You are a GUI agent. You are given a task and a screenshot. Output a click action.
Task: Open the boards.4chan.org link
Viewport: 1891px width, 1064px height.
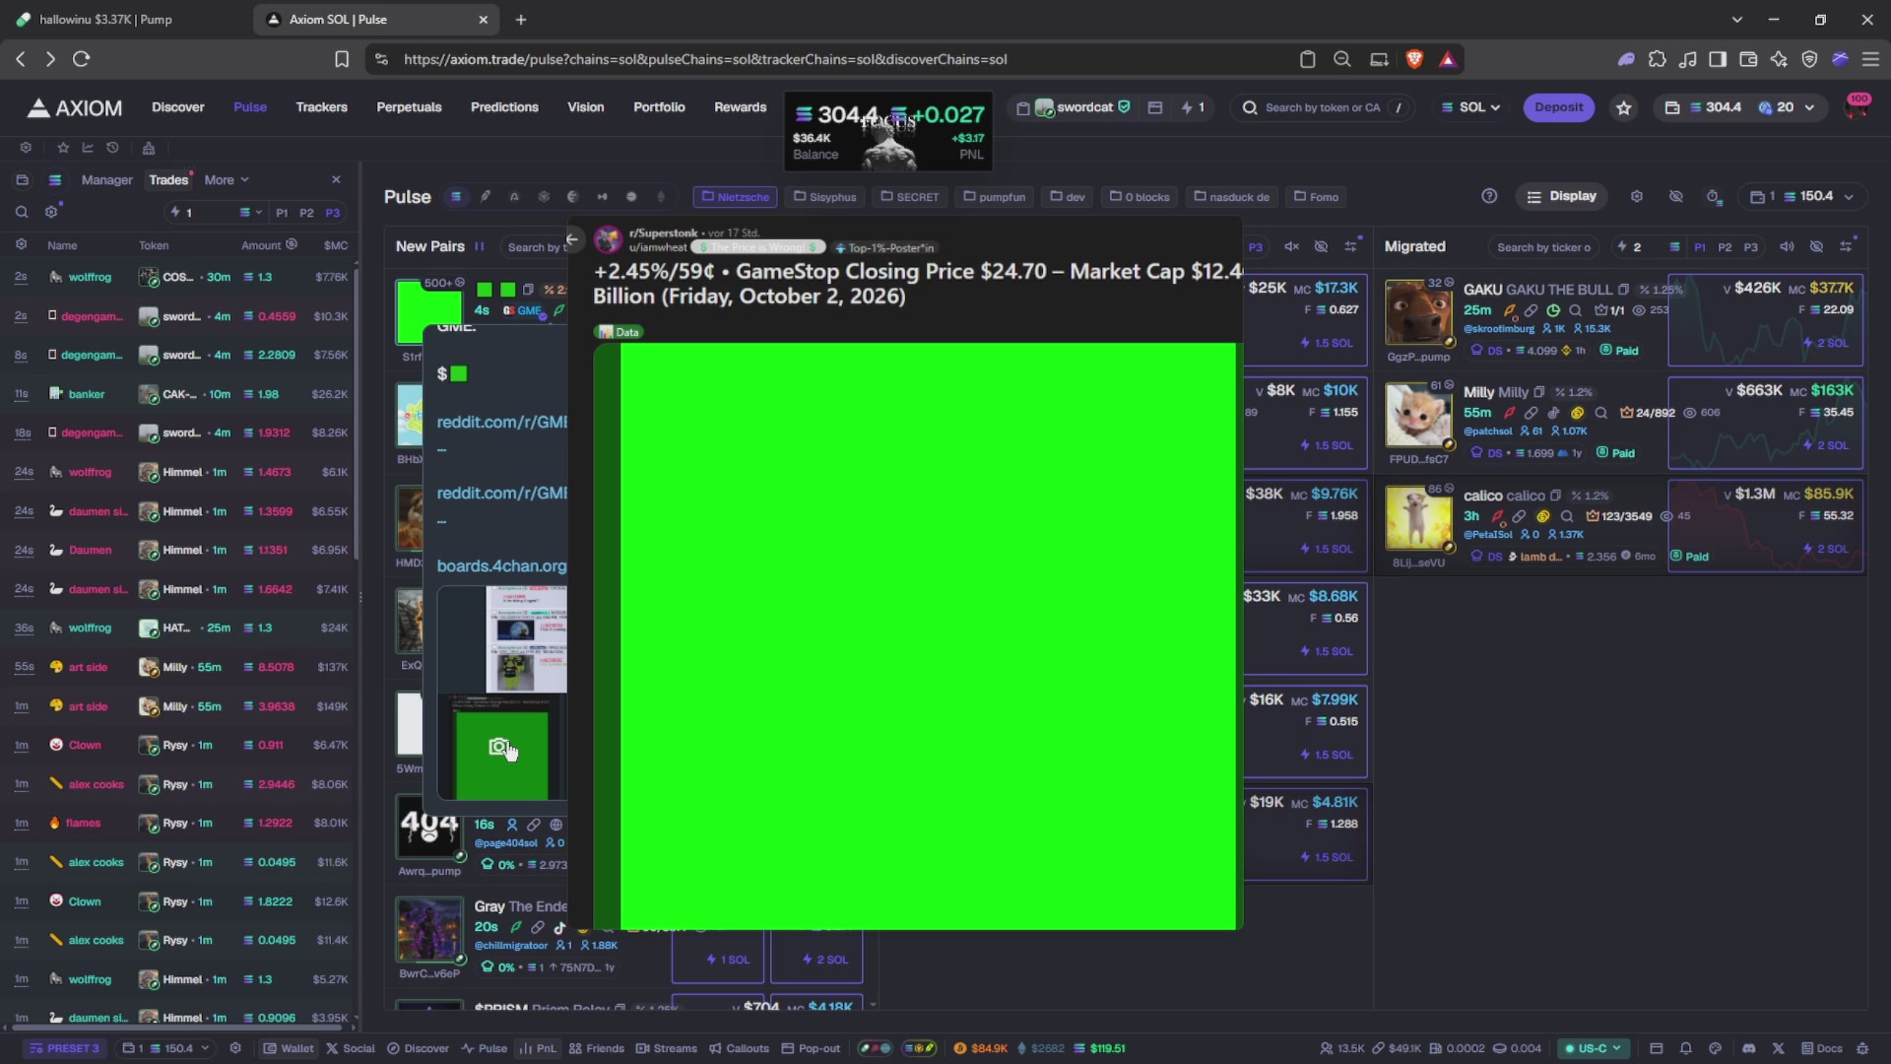pyautogui.click(x=502, y=565)
